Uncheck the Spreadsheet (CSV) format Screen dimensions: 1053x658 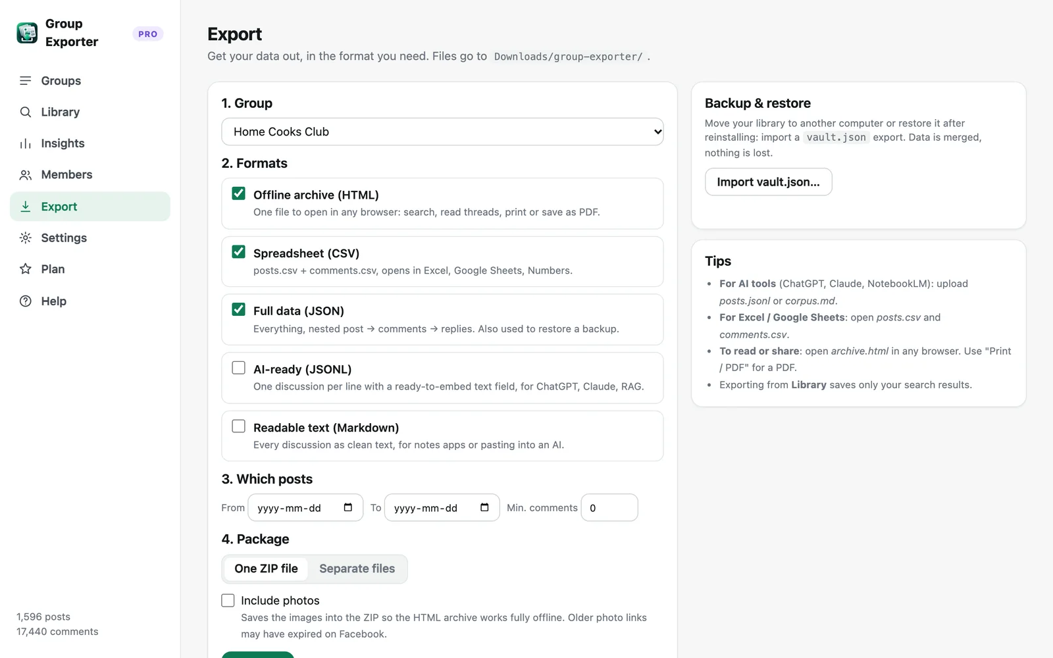click(x=239, y=252)
